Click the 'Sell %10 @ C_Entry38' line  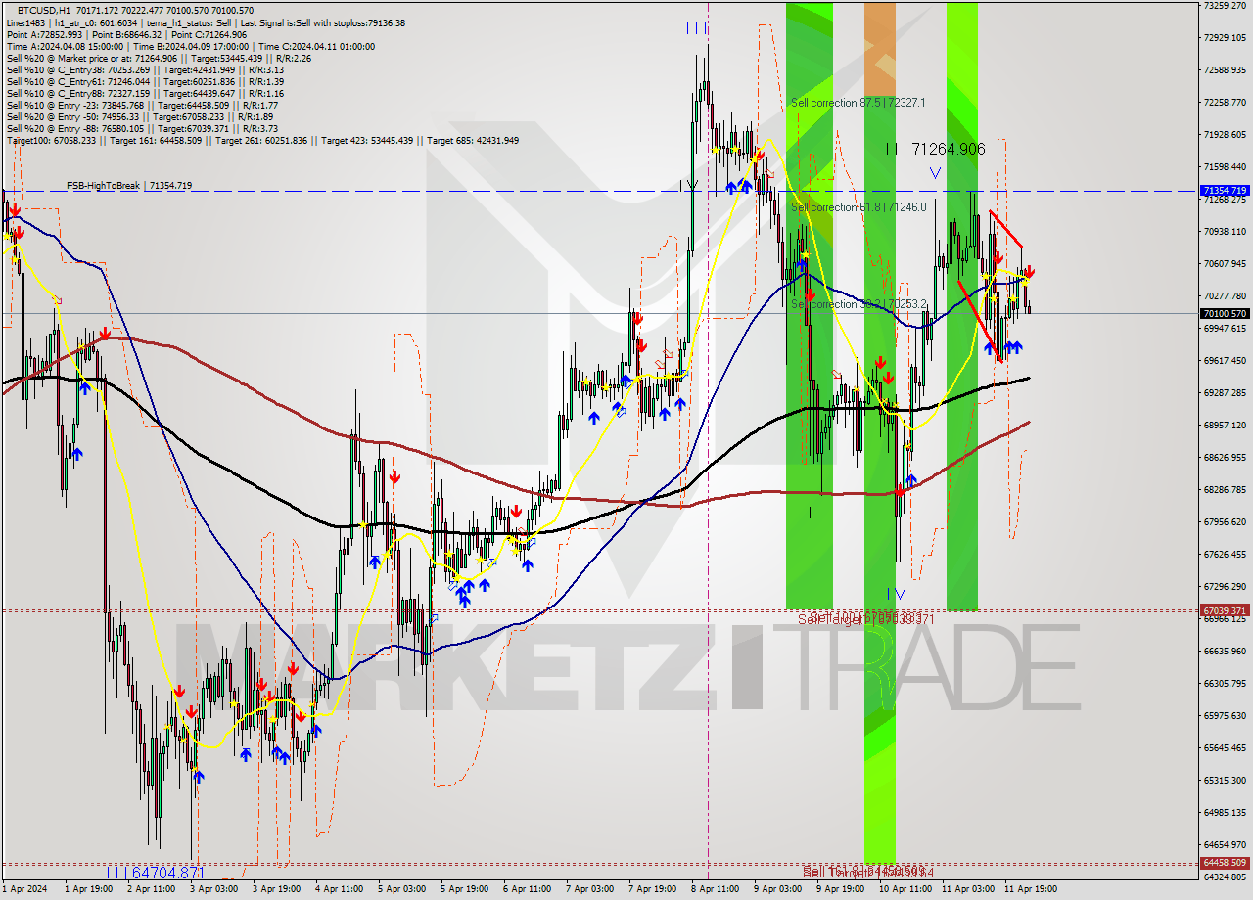coord(145,69)
